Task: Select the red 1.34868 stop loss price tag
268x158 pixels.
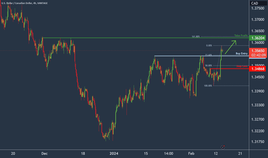Action: pos(257,69)
